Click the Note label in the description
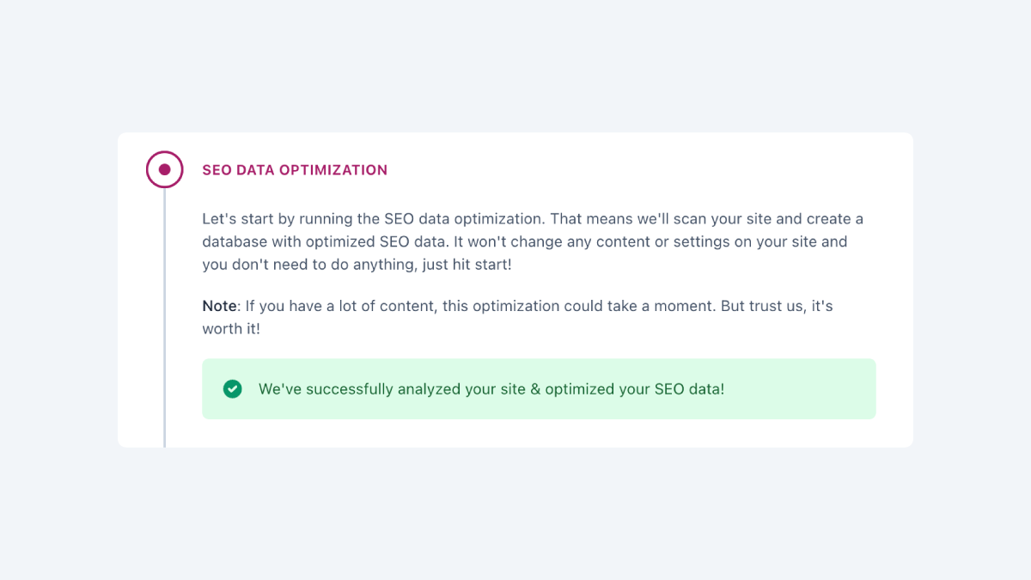Image resolution: width=1031 pixels, height=580 pixels. pyautogui.click(x=217, y=305)
